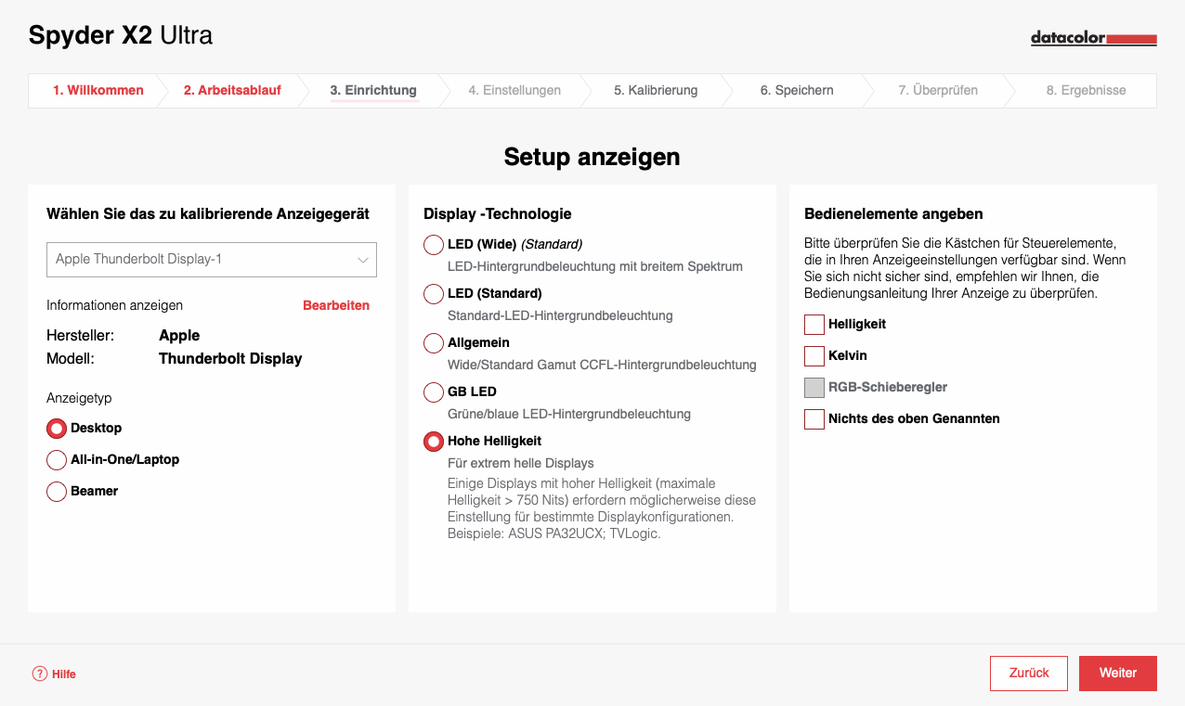This screenshot has width=1185, height=706.
Task: Click the description Wide/Standard Gamut CCFL-Hintergrundbeleuchtung
Action: point(602,365)
